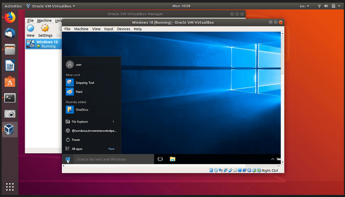Click the New VM icon in VirtualBox Manager

[x=31, y=28]
